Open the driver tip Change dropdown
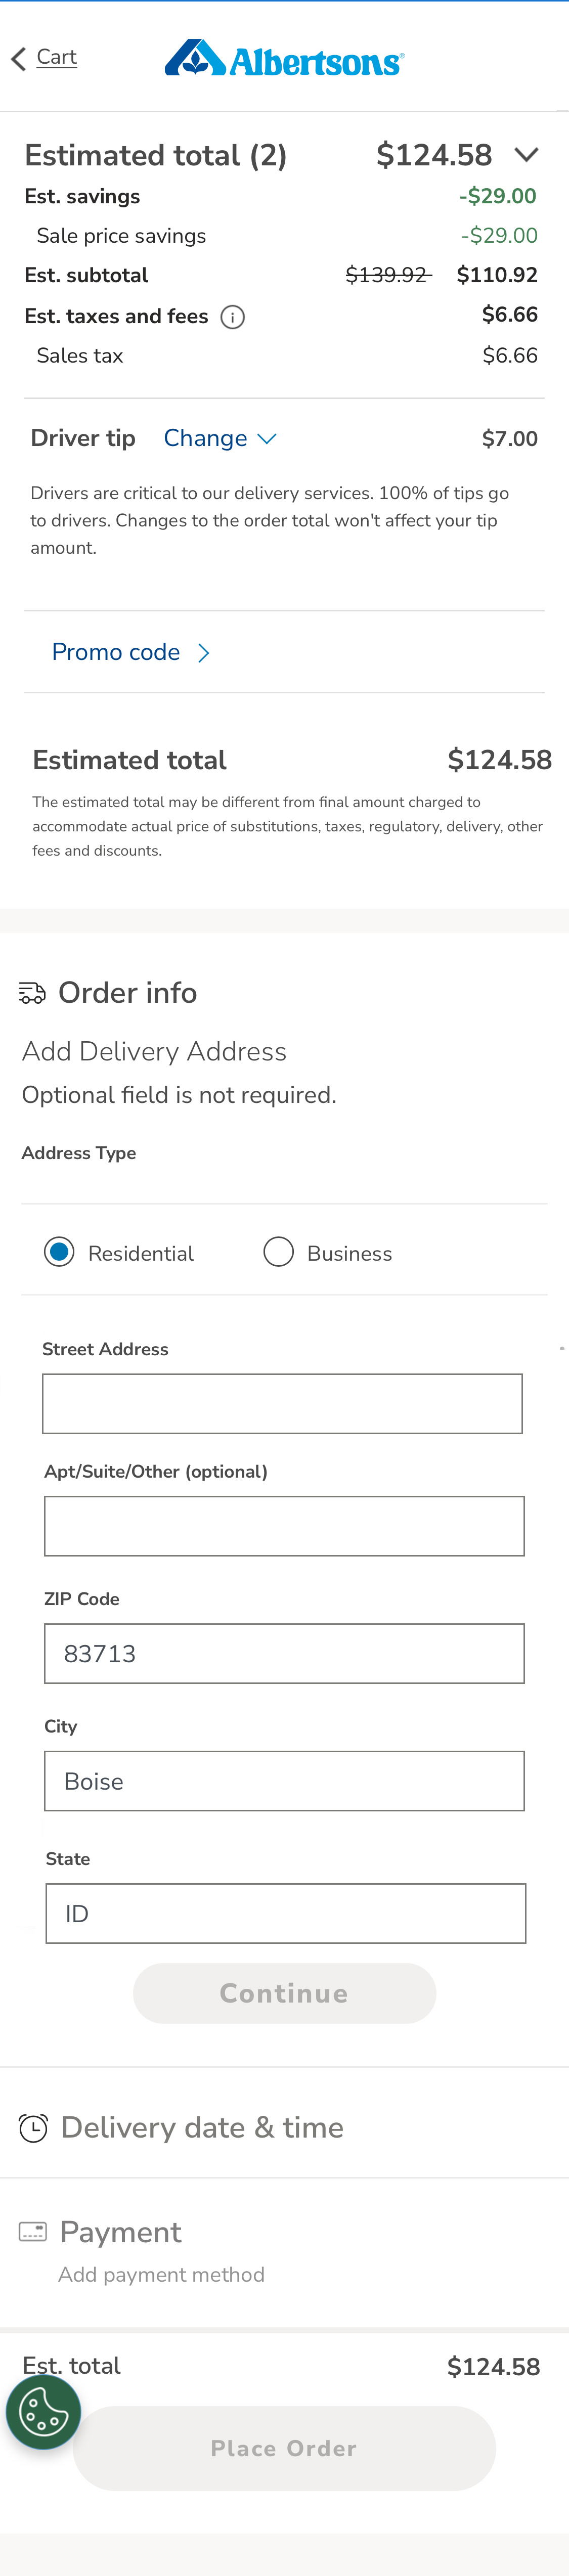This screenshot has width=569, height=2576. point(219,438)
